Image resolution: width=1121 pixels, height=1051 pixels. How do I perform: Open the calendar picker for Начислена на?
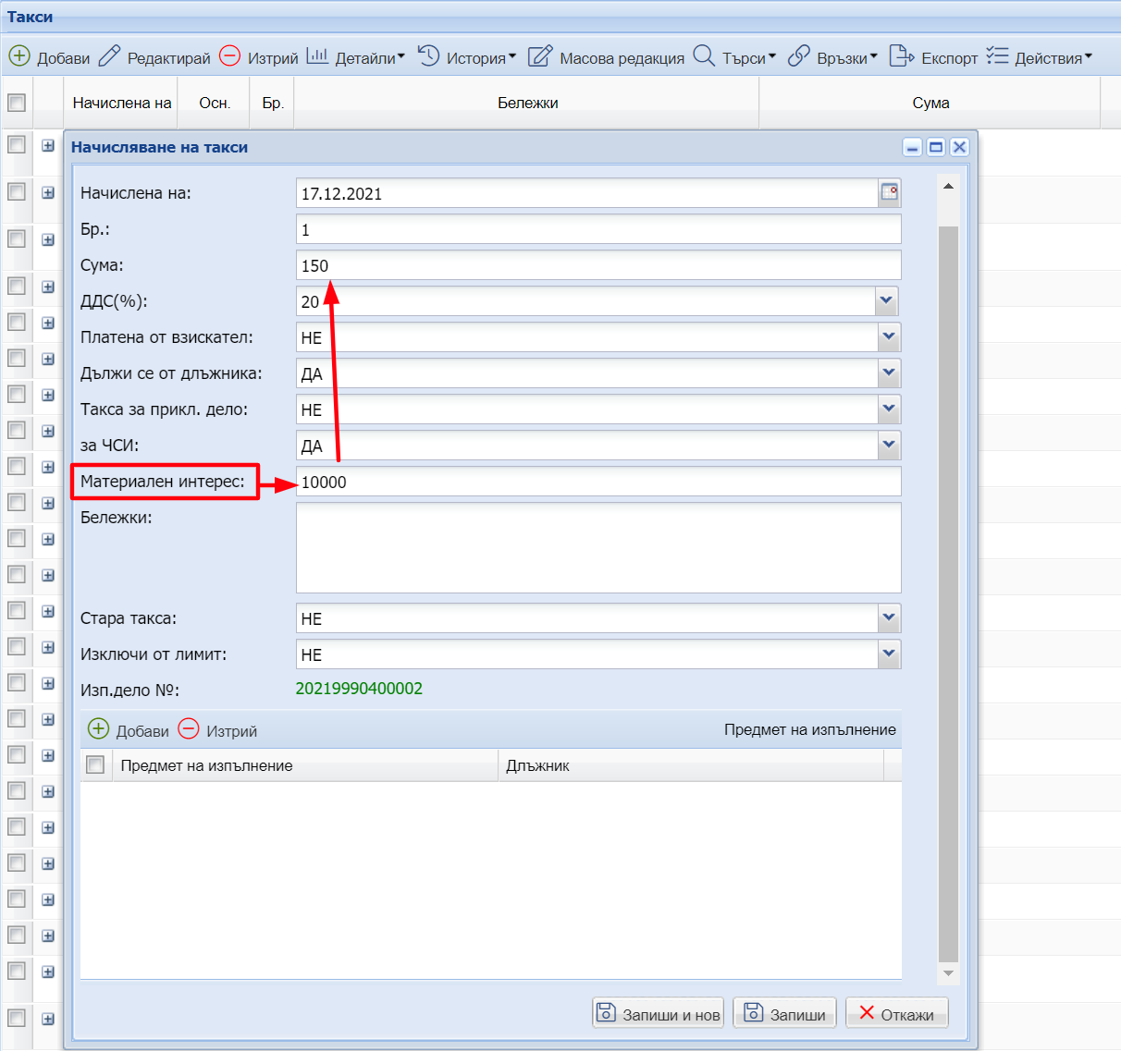tap(889, 192)
